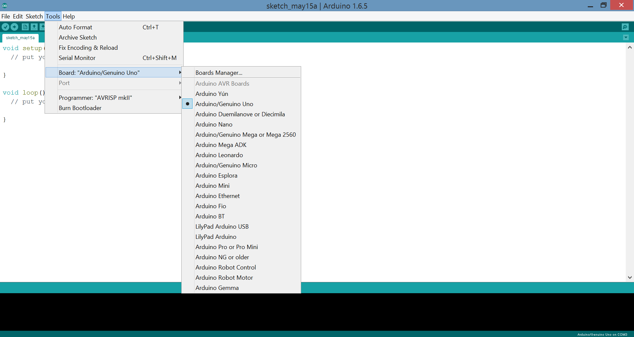Viewport: 634px width, 337px height.
Task: Select Arduino Esplora board
Action: point(241,176)
